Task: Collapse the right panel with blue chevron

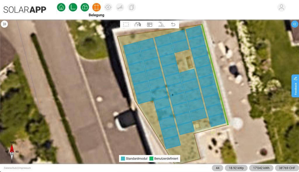Action: [x=295, y=24]
